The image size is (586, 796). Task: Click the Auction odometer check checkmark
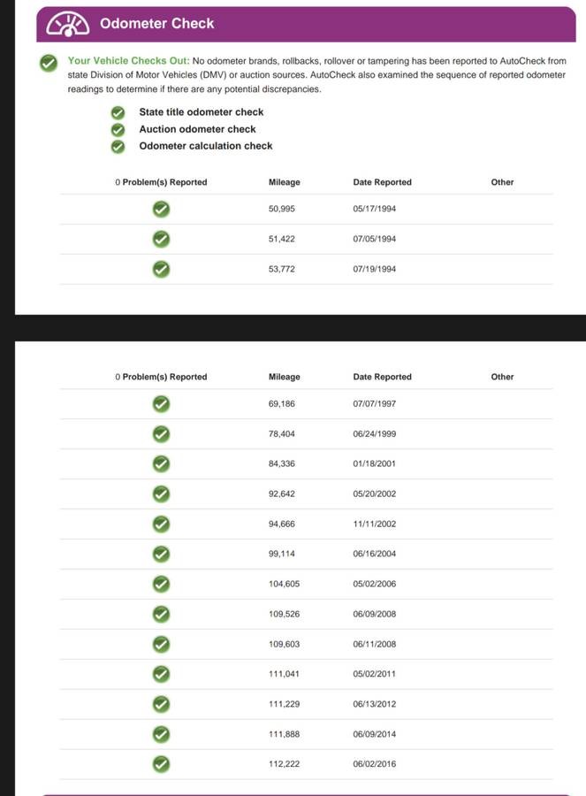118,129
